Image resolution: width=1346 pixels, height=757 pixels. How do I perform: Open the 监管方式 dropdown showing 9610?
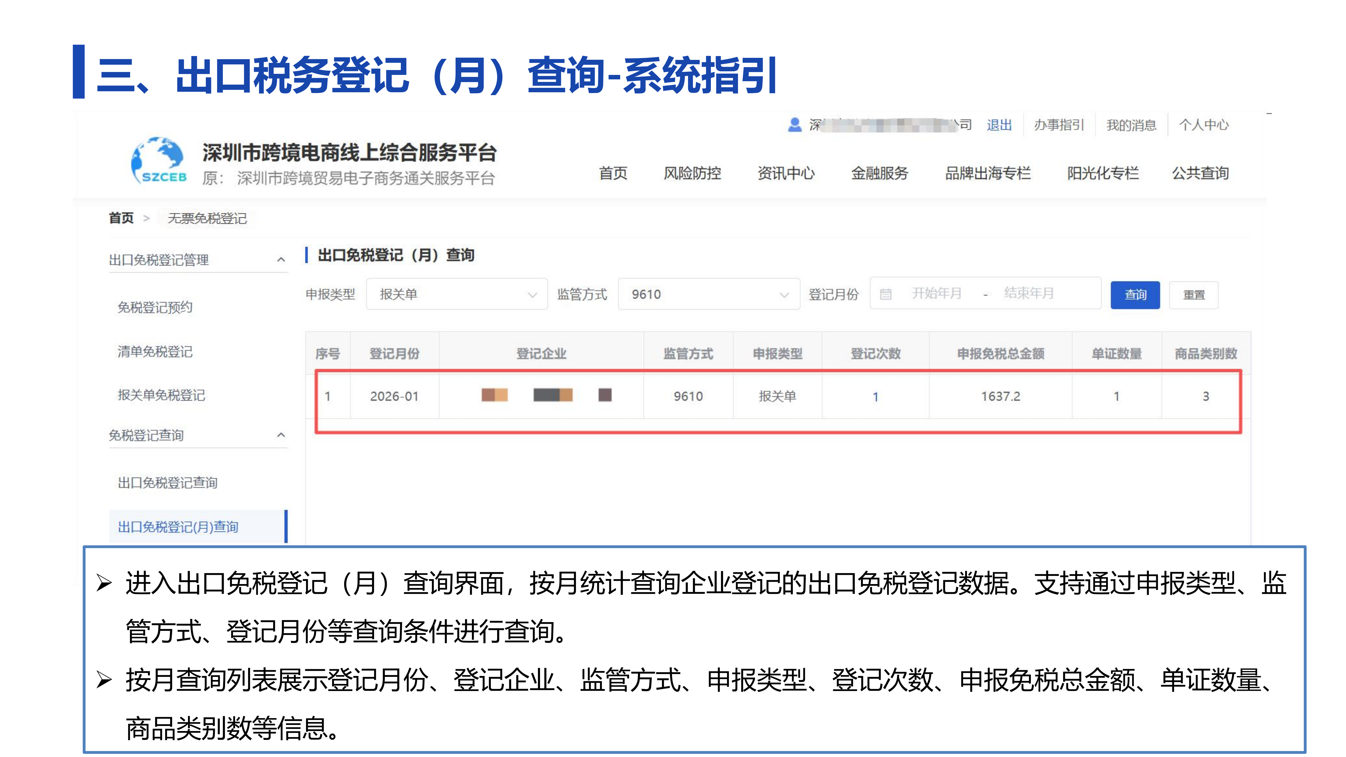tap(708, 294)
